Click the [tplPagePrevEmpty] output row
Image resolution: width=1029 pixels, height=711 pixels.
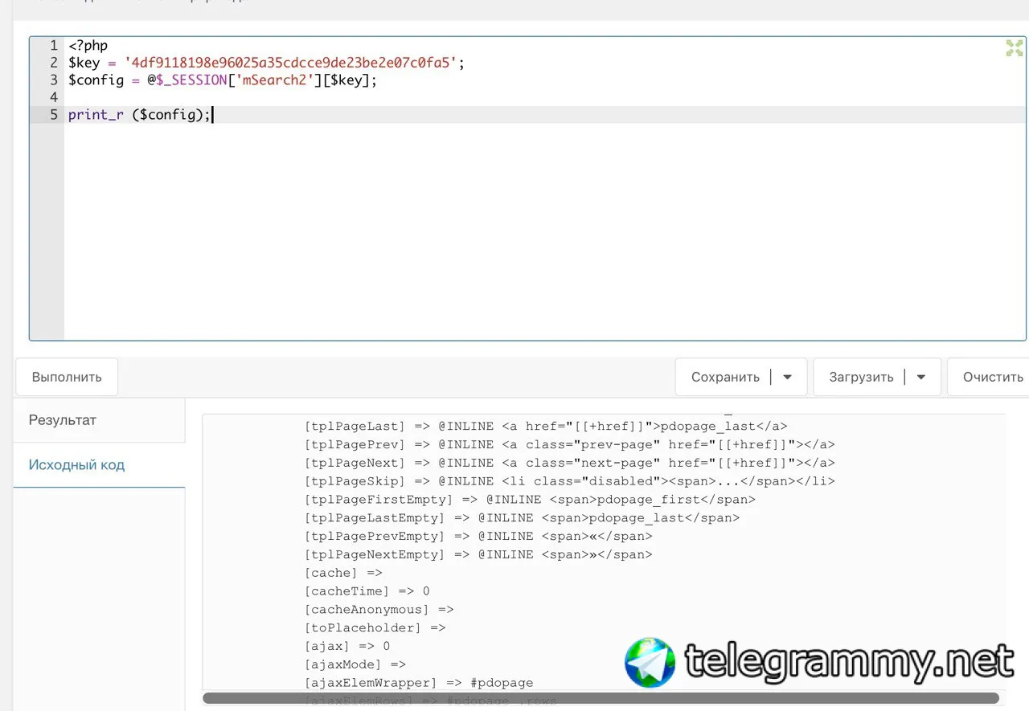478,536
